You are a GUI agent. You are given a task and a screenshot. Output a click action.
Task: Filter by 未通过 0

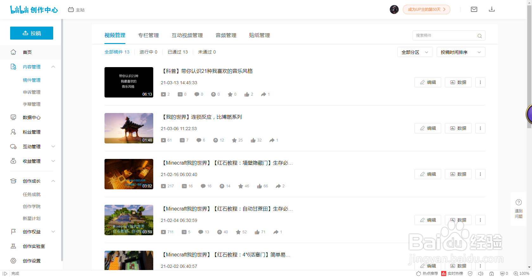click(x=207, y=52)
